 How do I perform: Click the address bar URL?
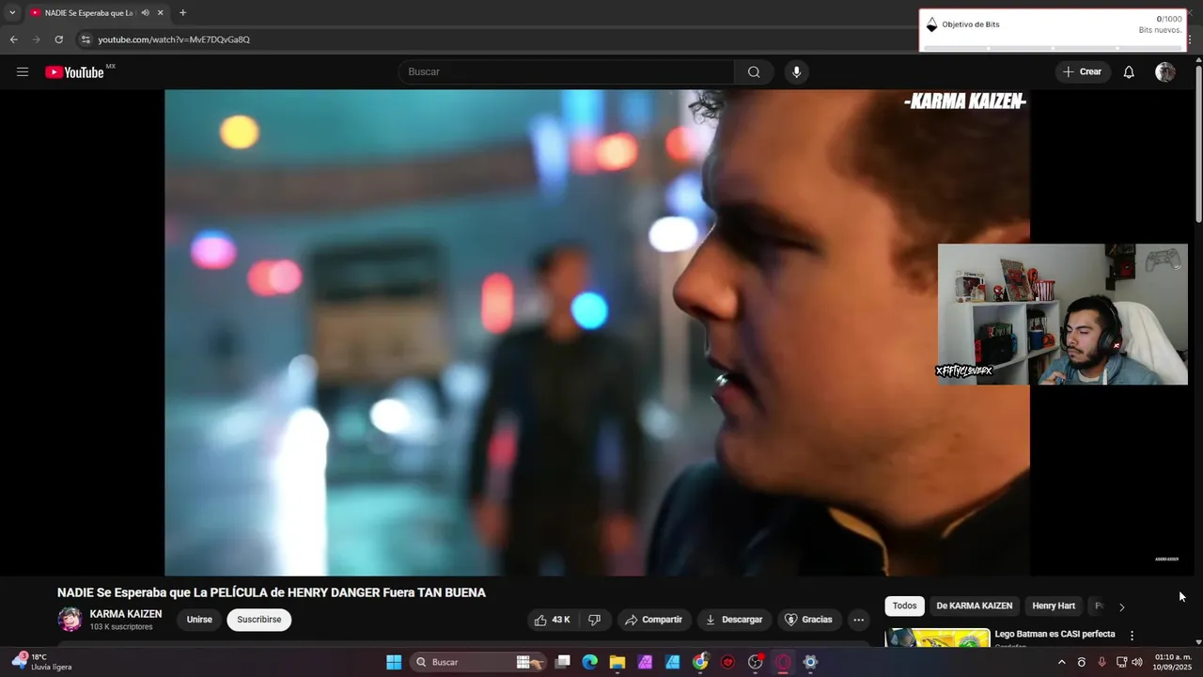click(174, 39)
